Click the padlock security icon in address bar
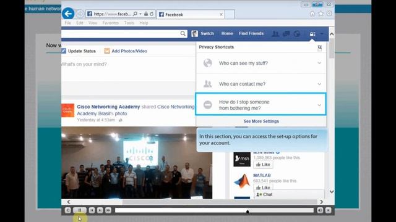The width and height of the screenshot is (396, 222). point(146,14)
